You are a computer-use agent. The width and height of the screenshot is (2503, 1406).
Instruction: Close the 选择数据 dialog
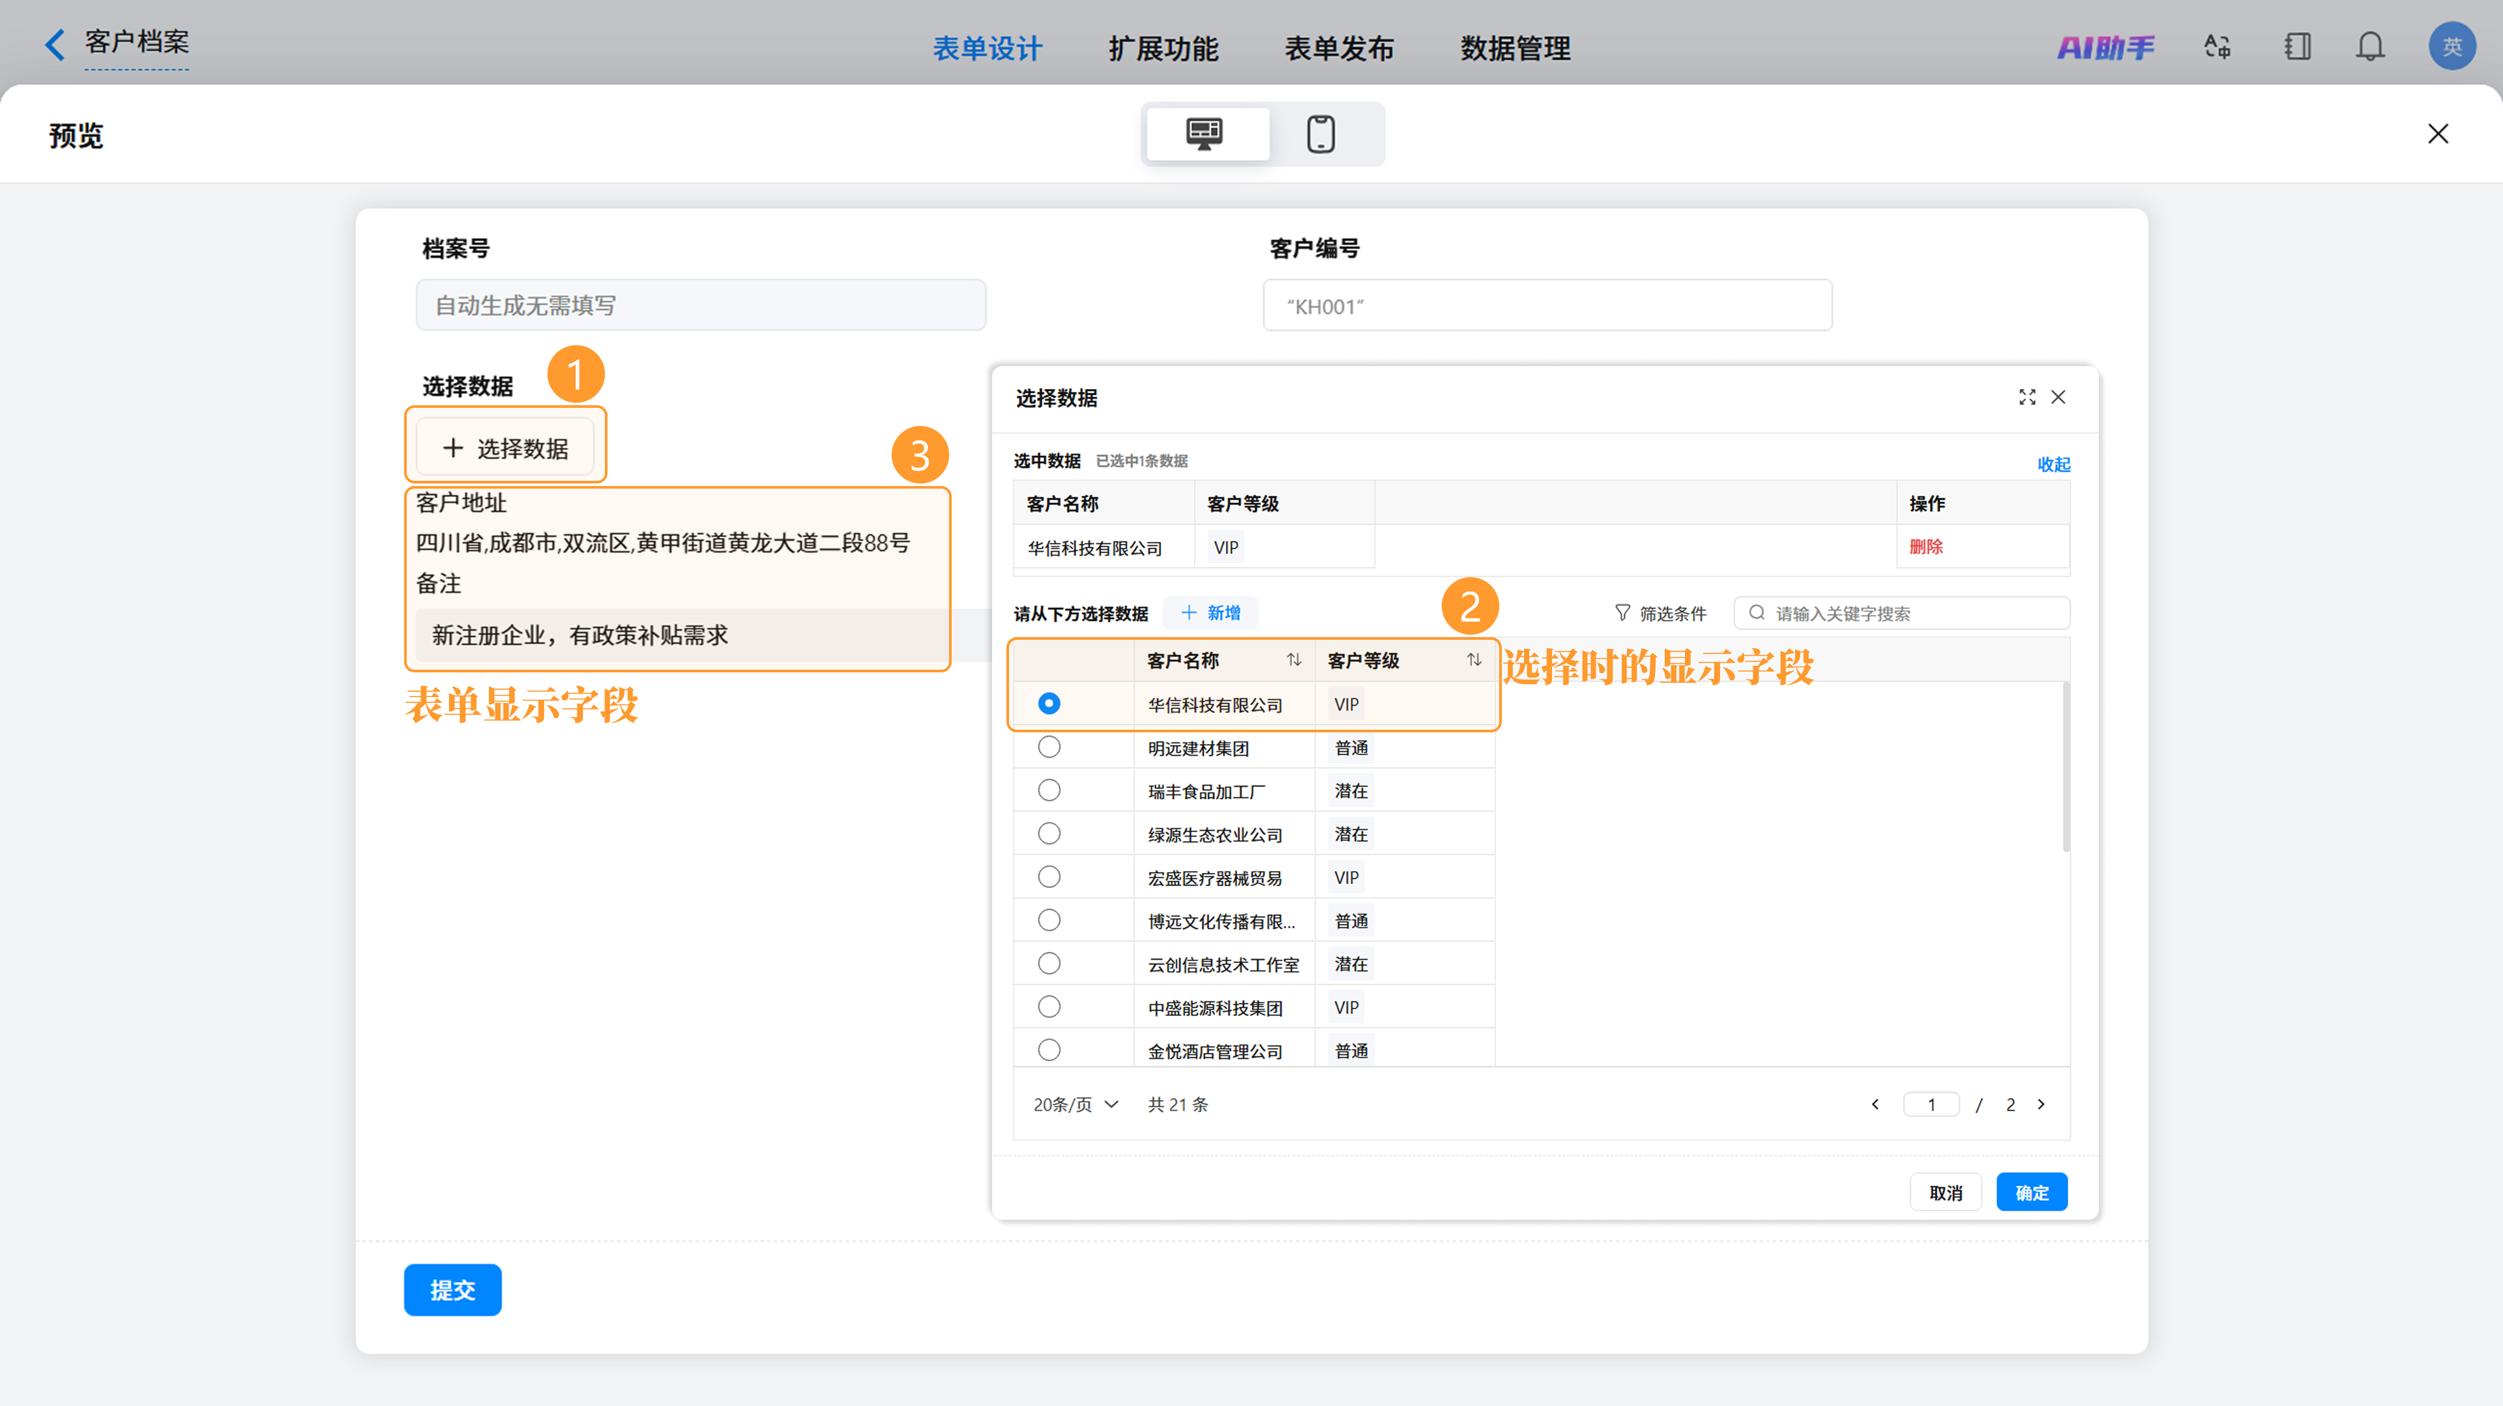tap(2058, 397)
